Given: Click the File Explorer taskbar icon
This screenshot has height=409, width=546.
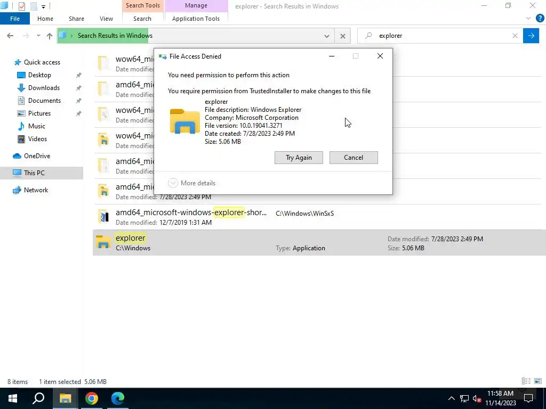Looking at the screenshot, I should tap(65, 398).
